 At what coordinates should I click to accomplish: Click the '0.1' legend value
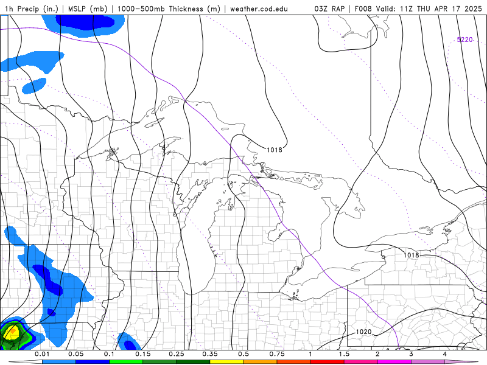pyautogui.click(x=110, y=354)
